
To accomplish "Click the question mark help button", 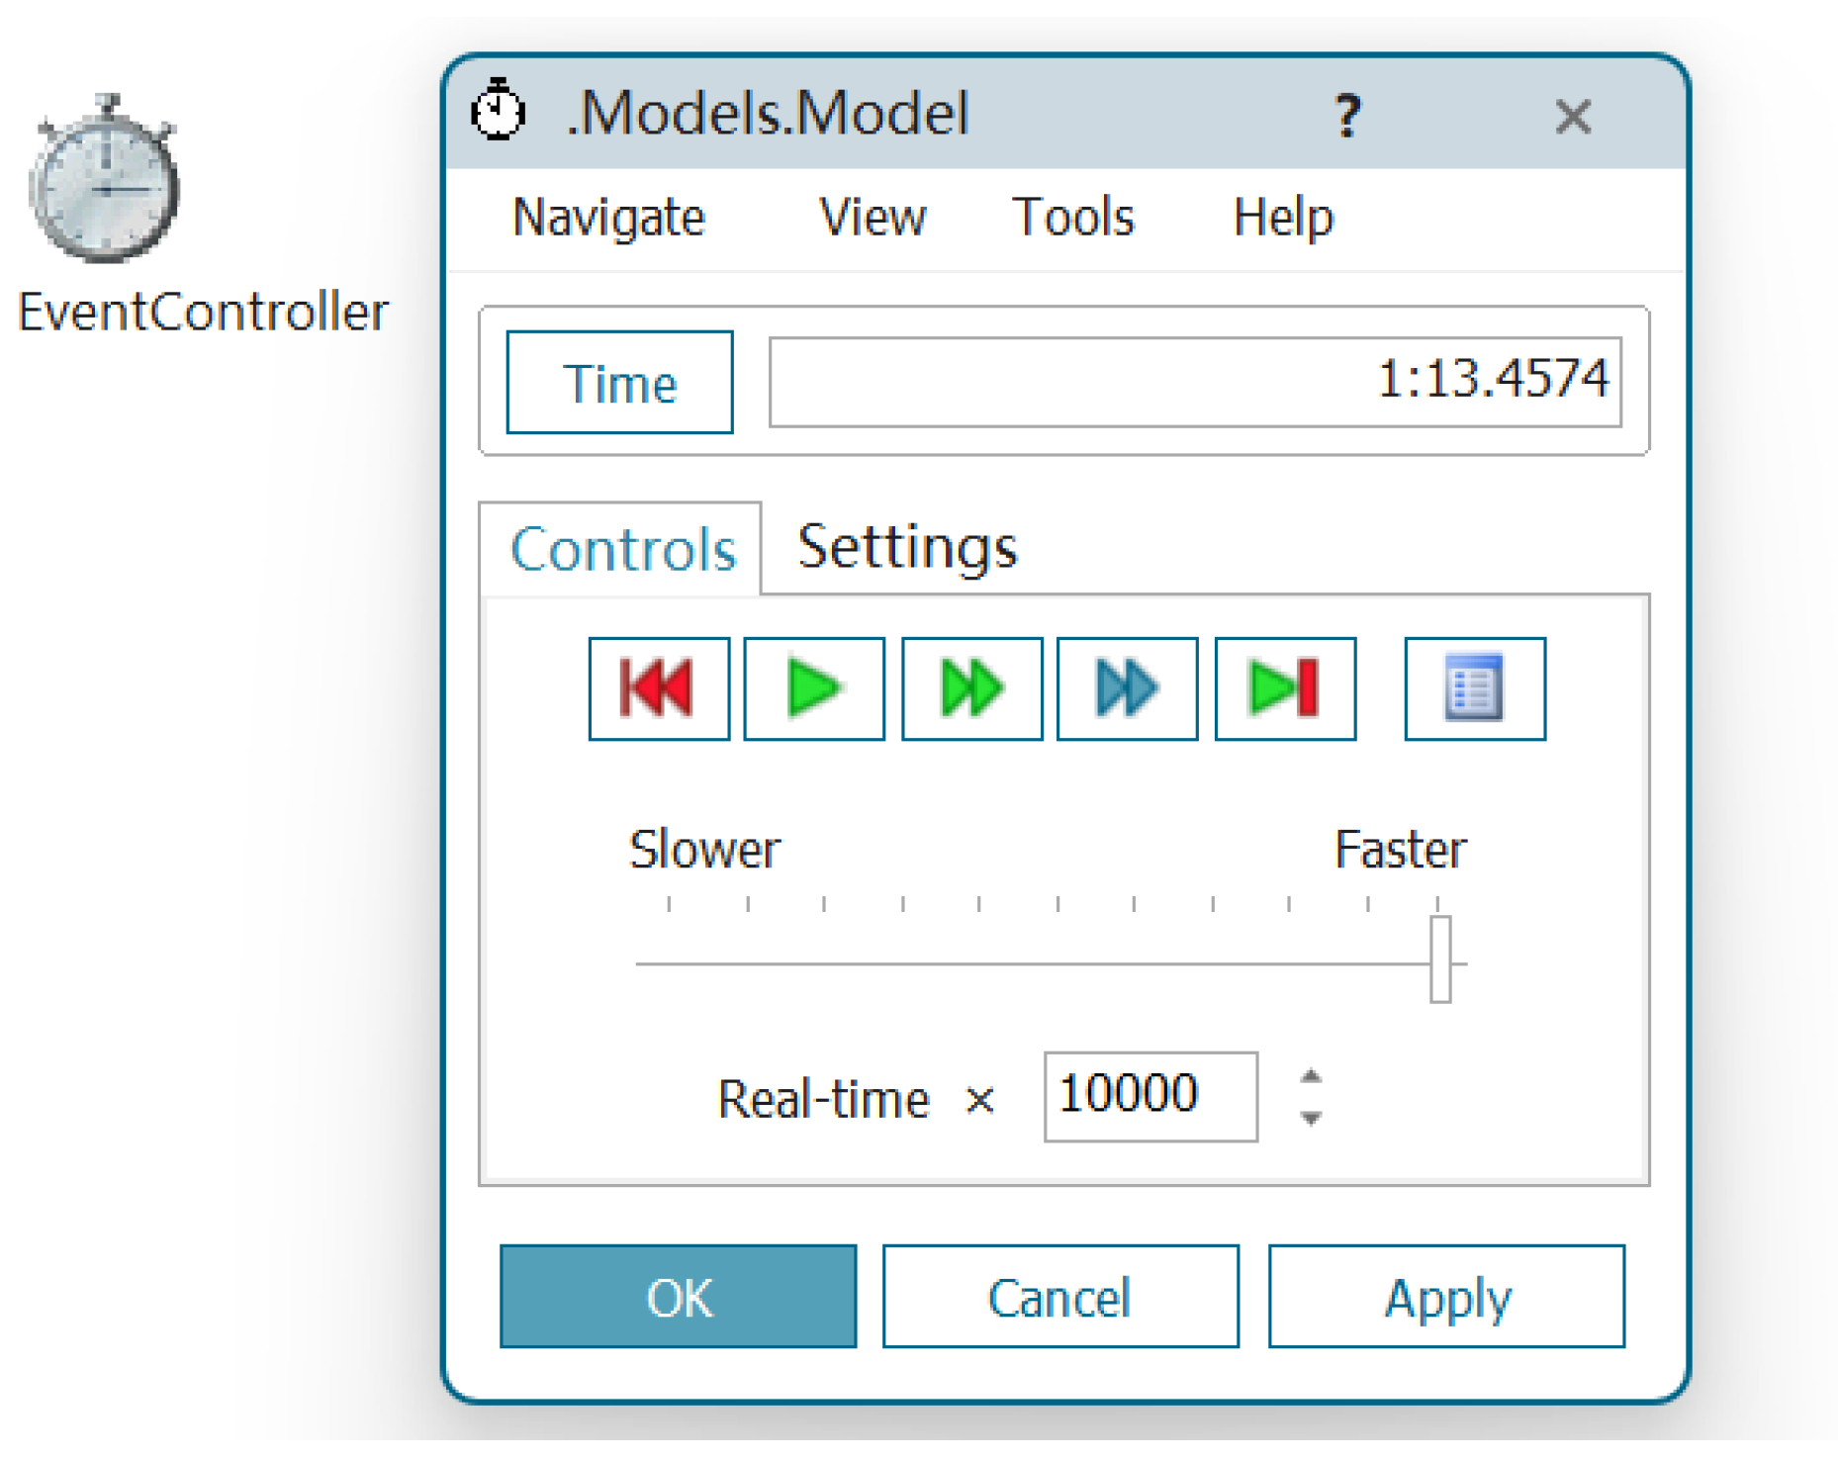I will click(x=1346, y=116).
